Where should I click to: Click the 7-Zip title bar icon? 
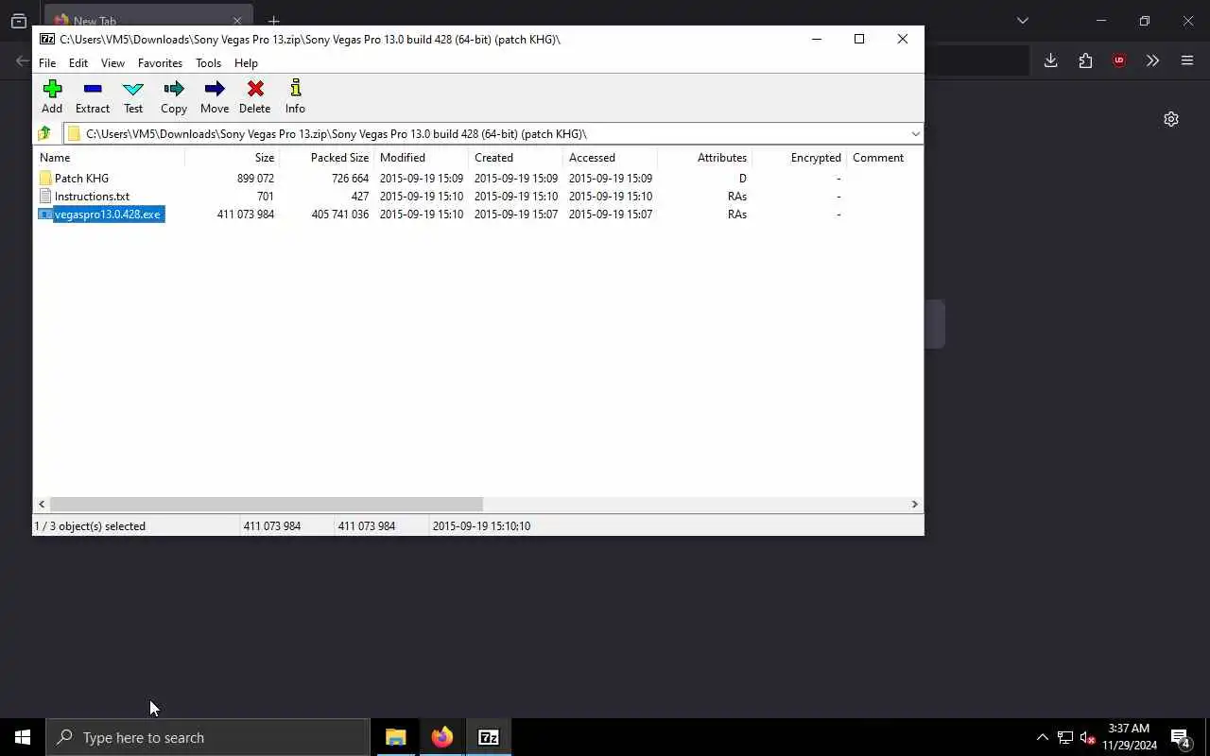pos(47,39)
